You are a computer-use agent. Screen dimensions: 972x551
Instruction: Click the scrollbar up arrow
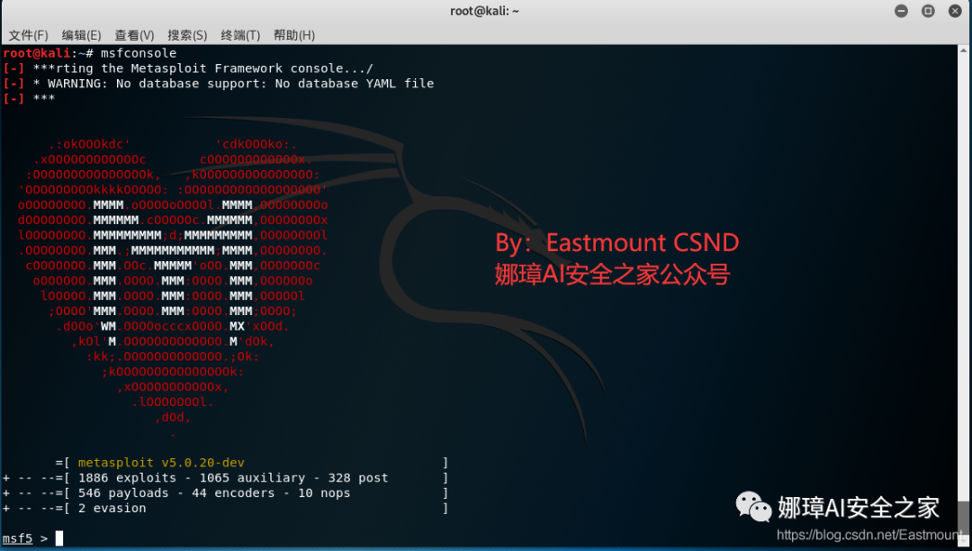pyautogui.click(x=965, y=50)
